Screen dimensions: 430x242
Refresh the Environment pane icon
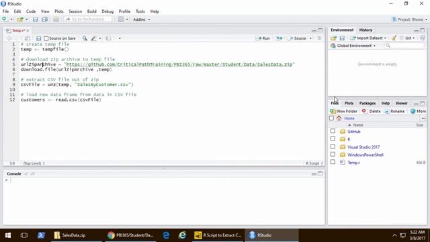click(423, 38)
